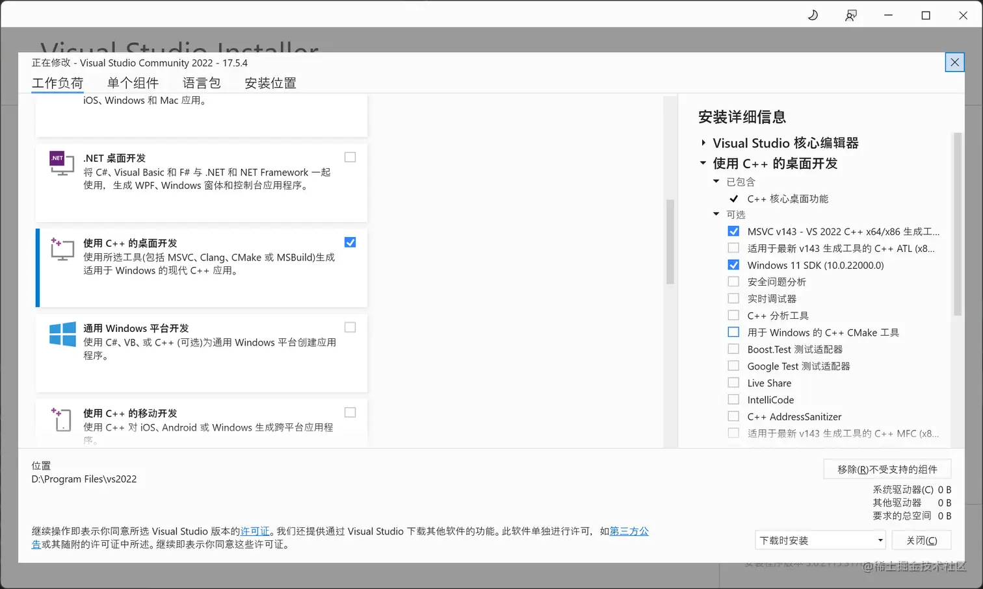Open the 许可证 link
This screenshot has height=589, width=983.
click(255, 531)
